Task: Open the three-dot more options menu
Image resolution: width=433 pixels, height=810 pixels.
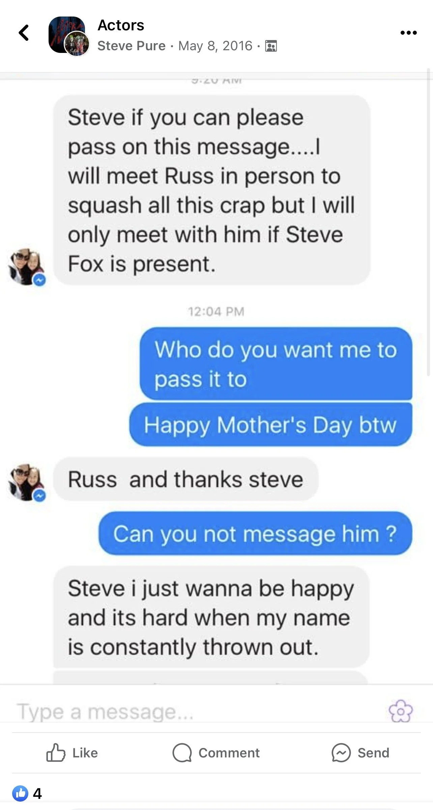Action: point(408,33)
